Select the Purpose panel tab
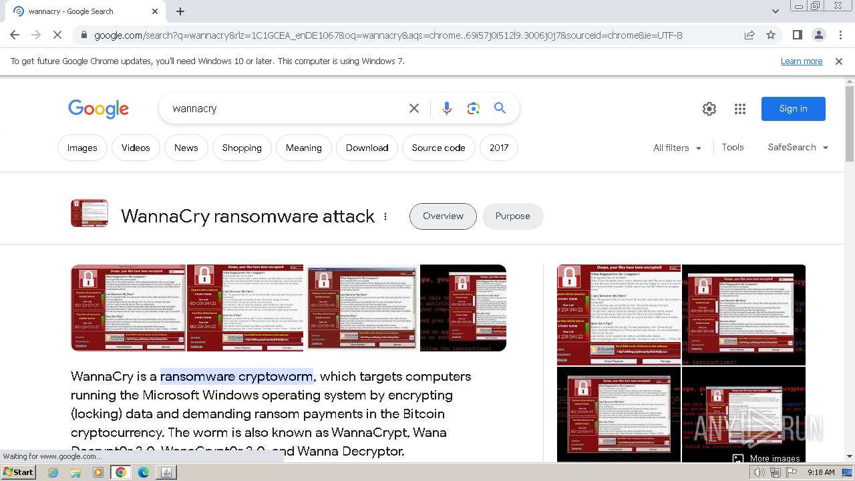855x481 pixels. tap(513, 216)
